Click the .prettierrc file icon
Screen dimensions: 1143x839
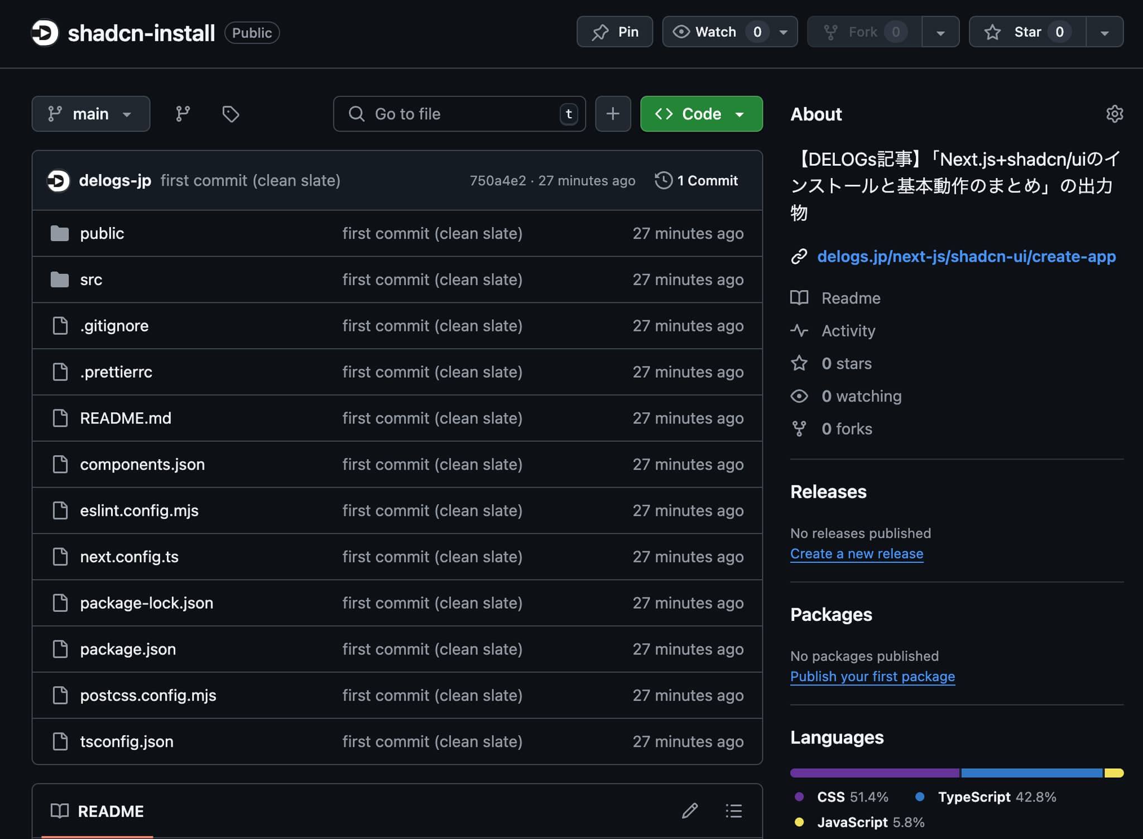[60, 372]
